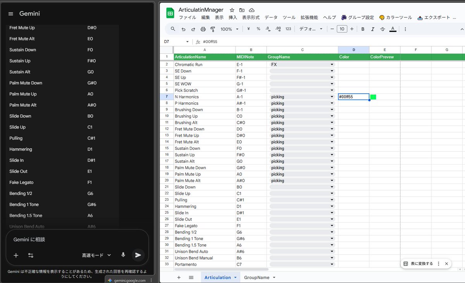Click the font size field showing 10
465x283 pixels.
pos(342,29)
